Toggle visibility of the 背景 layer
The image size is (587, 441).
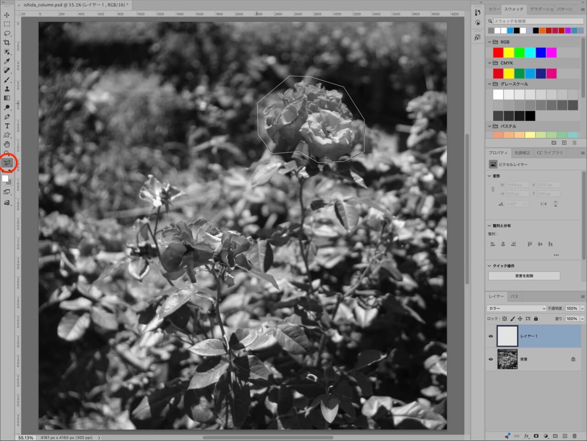tap(491, 359)
